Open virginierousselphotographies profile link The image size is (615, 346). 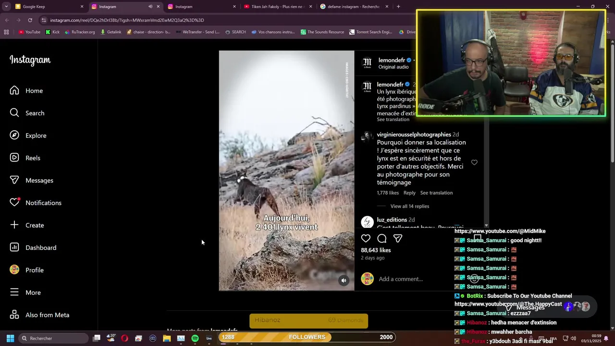(x=414, y=135)
